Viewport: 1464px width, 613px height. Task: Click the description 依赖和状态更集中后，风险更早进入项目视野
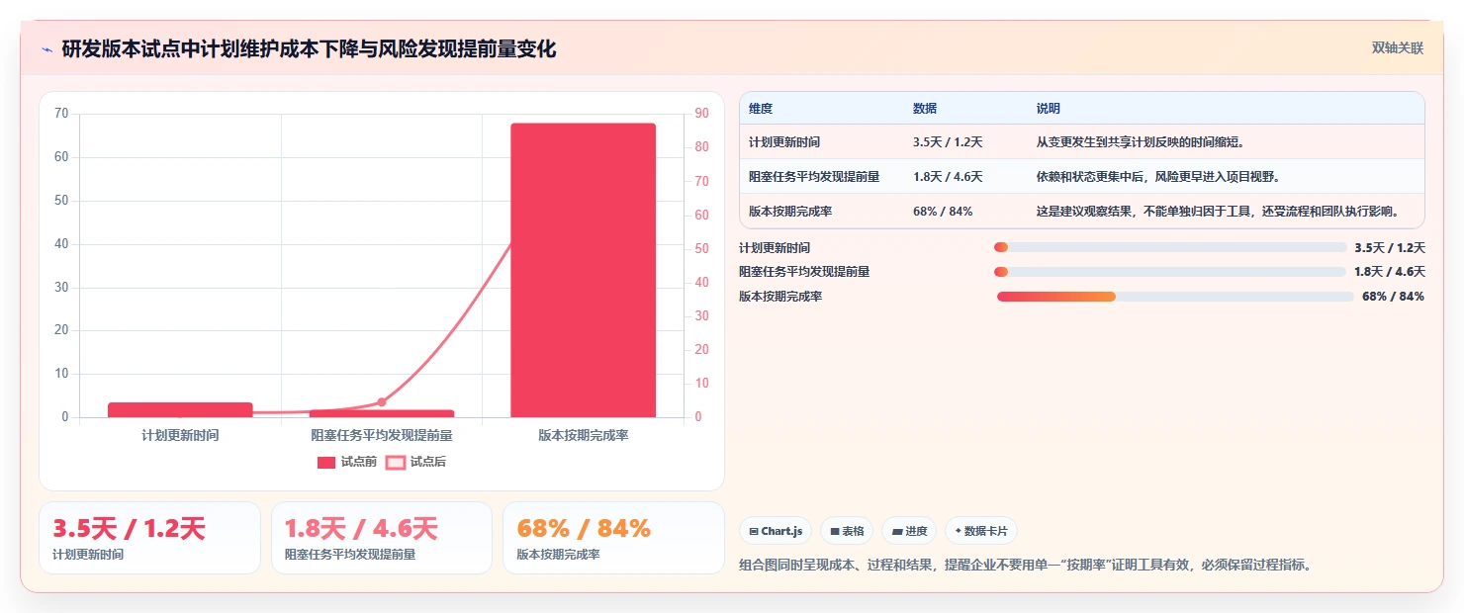coord(1158,177)
